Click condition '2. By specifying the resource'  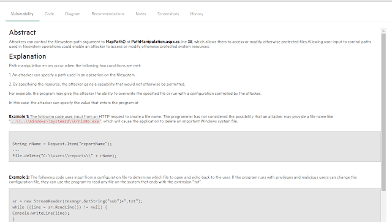pyautogui.click(x=97, y=84)
